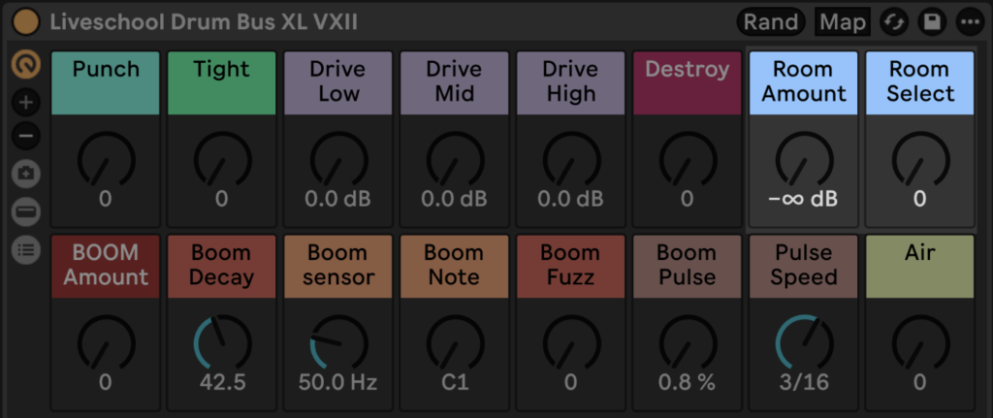This screenshot has width=993, height=418.
Task: Click the Boom Note knob
Action: coord(455,343)
